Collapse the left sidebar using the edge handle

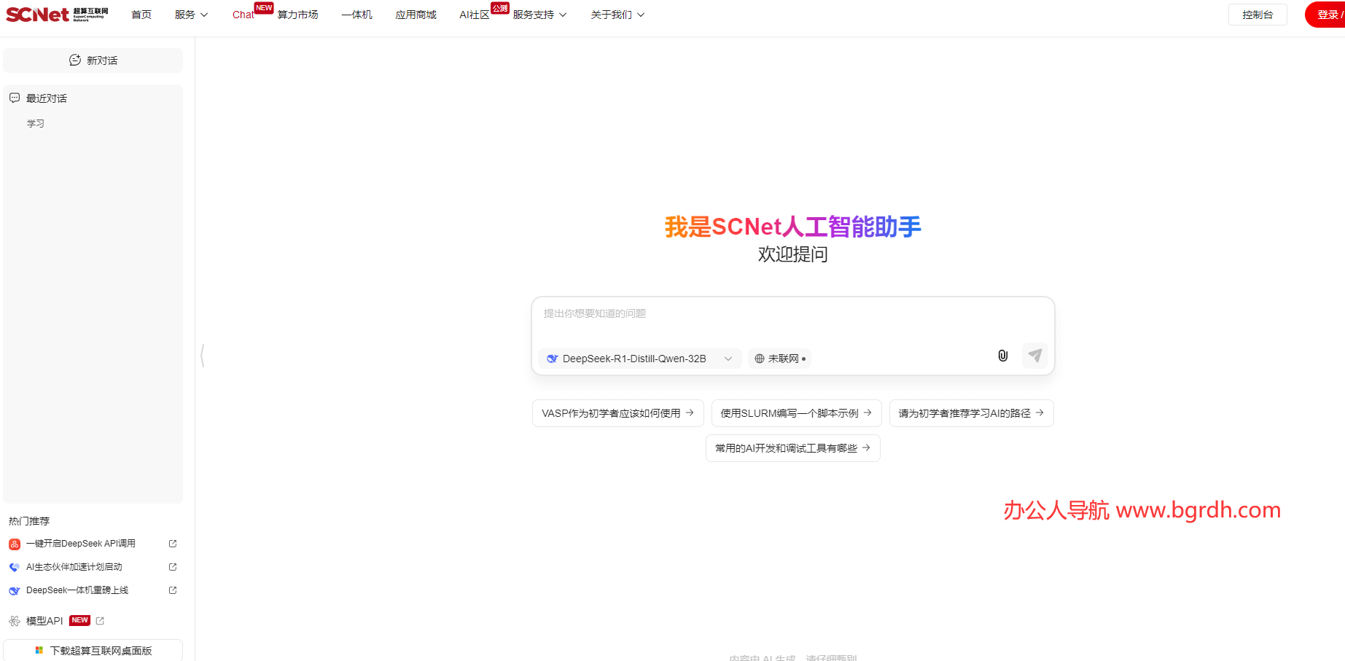202,356
